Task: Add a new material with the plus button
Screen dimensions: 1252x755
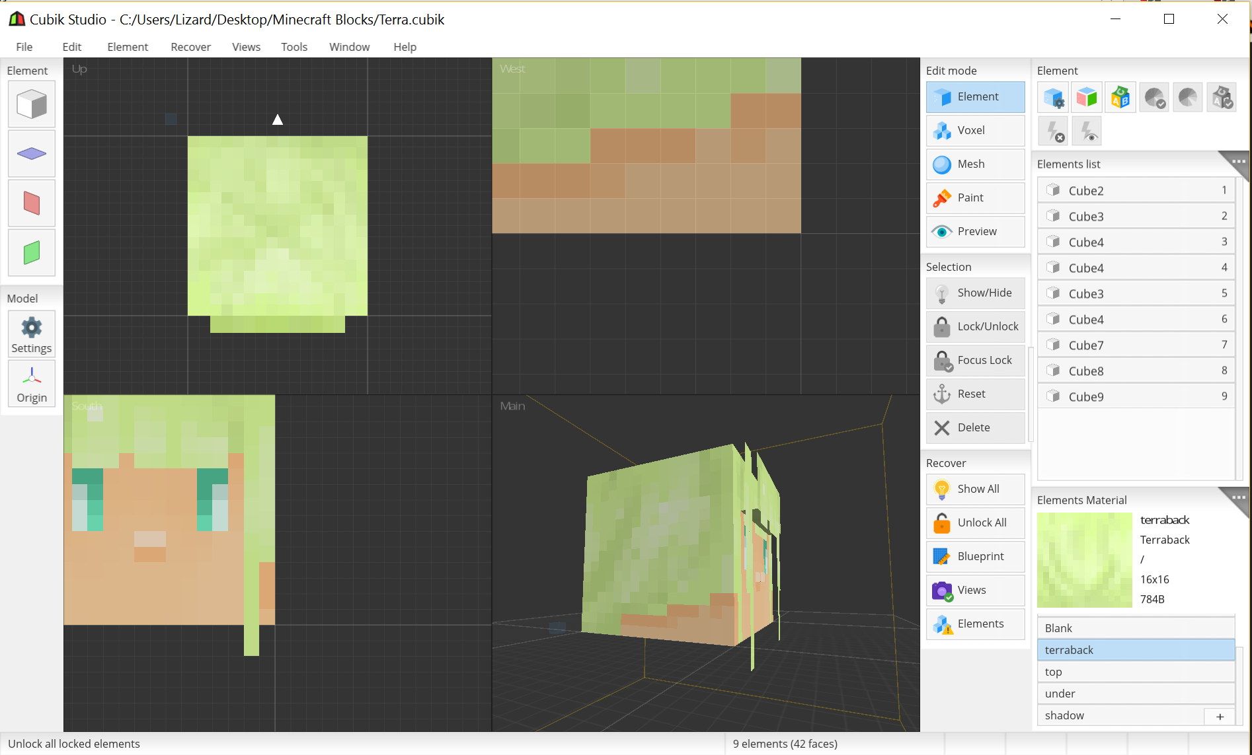Action: (x=1220, y=716)
